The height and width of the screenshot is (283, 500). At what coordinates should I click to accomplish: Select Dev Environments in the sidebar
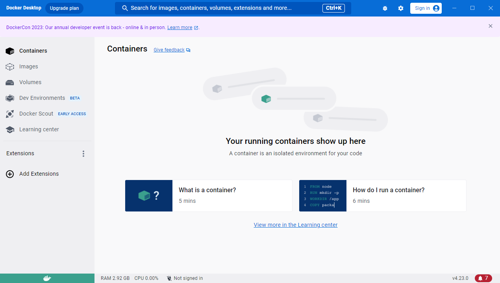click(42, 98)
